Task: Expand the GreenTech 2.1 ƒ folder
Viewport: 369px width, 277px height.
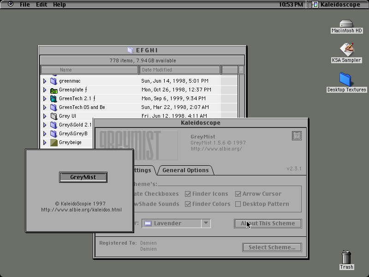Action: pyautogui.click(x=45, y=98)
